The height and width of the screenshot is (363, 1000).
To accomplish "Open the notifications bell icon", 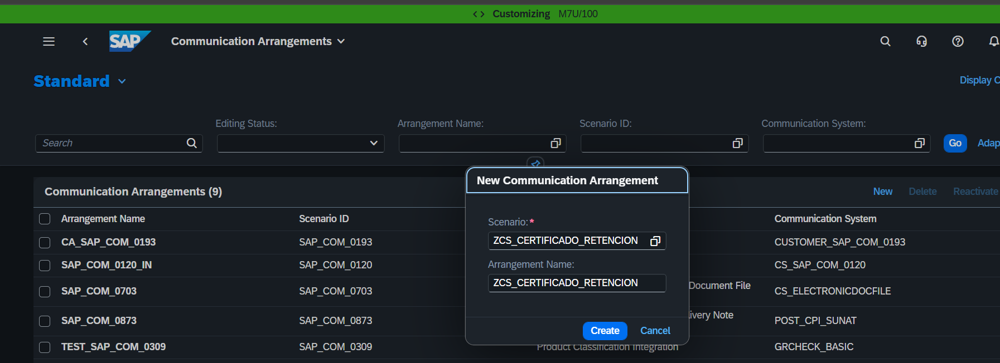I will pyautogui.click(x=993, y=41).
